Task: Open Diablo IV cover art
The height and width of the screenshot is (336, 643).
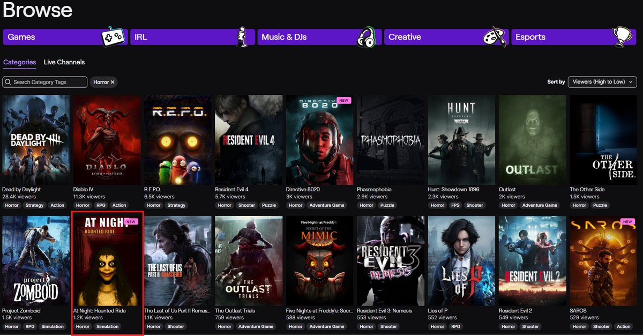Action: pyautogui.click(x=107, y=140)
